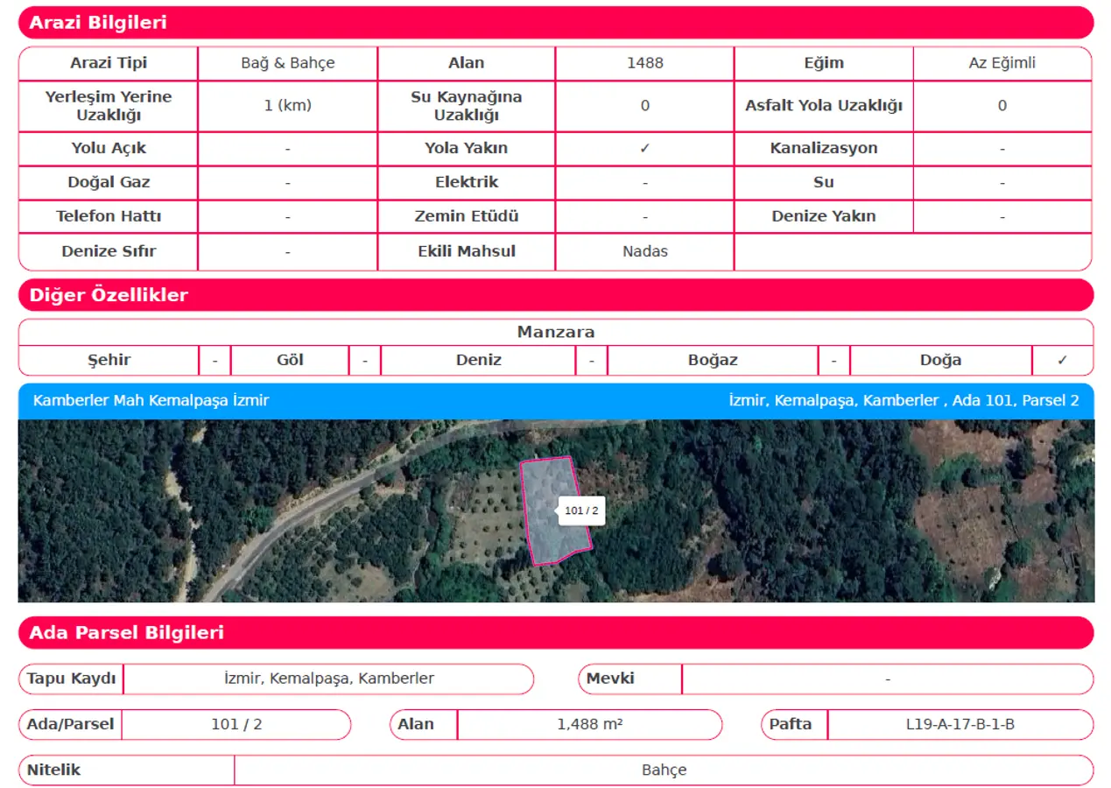Click the 101 / 2 label on the map
The image size is (1111, 788).
pyautogui.click(x=581, y=510)
